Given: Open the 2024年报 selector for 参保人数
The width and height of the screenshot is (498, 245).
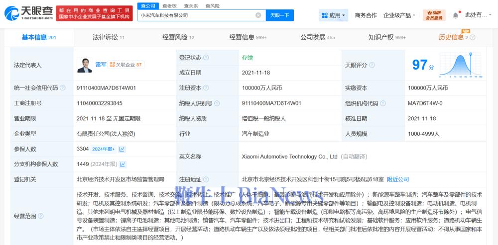Looking at the screenshot, I should pyautogui.click(x=104, y=149).
